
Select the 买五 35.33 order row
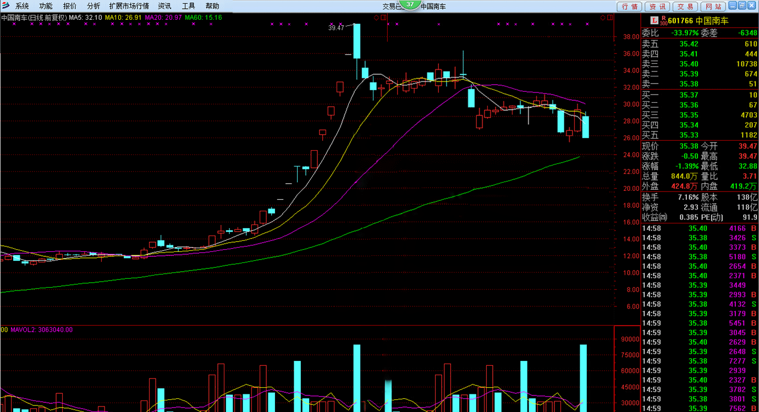click(700, 135)
